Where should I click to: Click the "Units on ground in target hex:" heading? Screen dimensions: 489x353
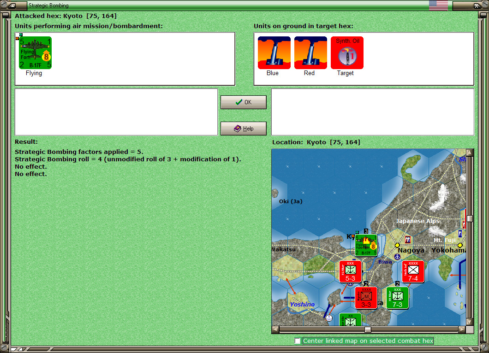pos(304,26)
